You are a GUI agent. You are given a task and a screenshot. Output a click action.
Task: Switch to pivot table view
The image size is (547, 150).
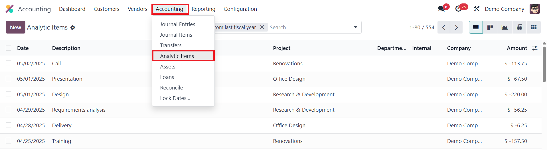[x=519, y=27]
